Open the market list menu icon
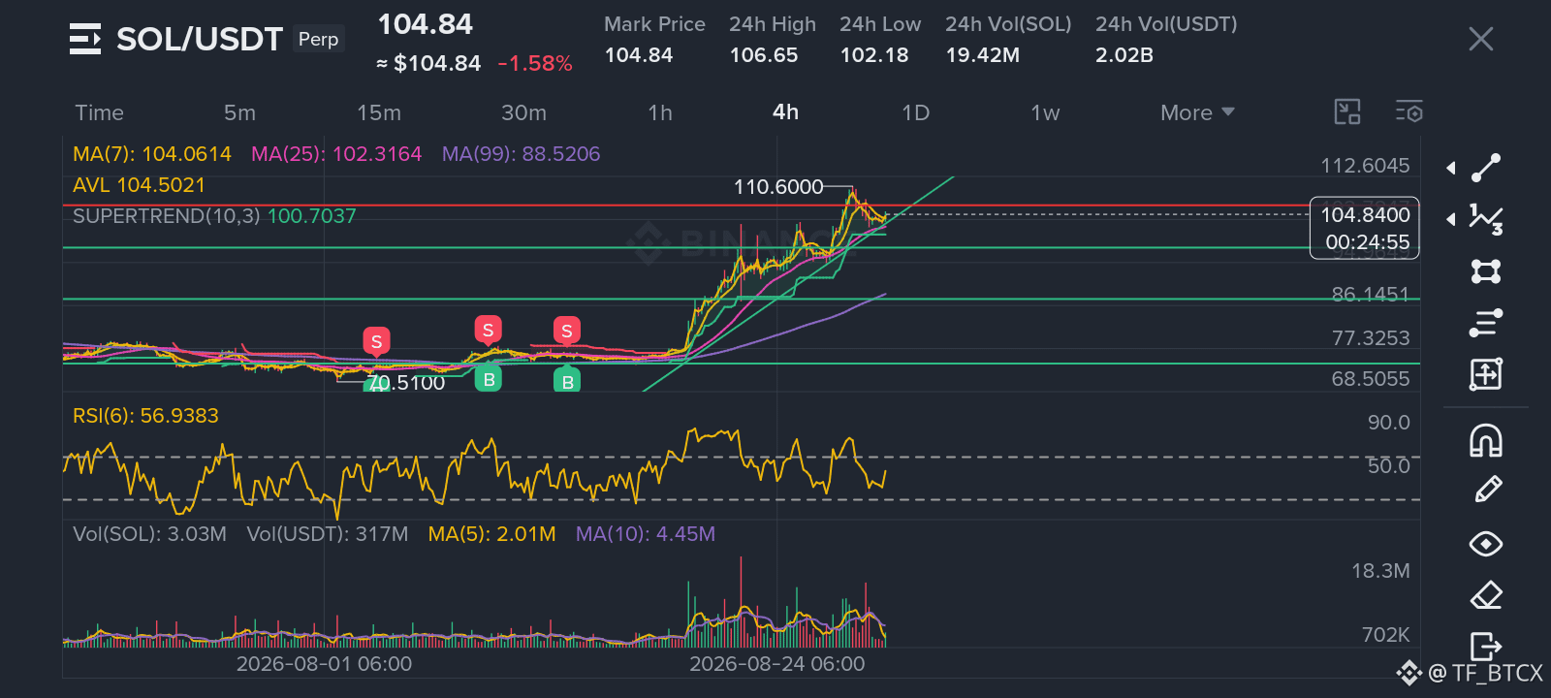This screenshot has width=1551, height=698. [x=85, y=39]
